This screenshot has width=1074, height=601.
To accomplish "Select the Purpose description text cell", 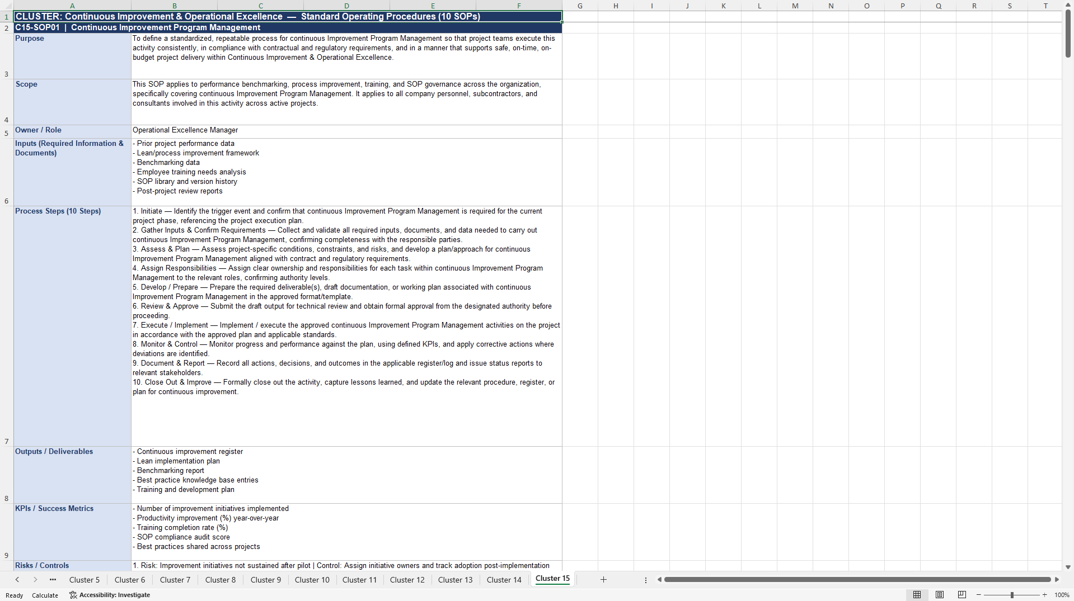I will click(x=346, y=56).
